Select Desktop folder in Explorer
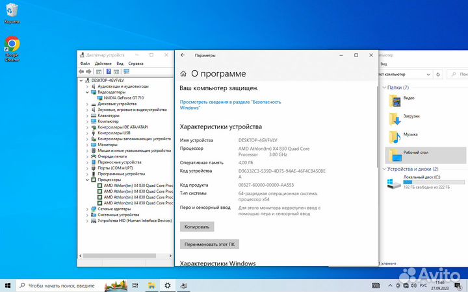 point(426,155)
